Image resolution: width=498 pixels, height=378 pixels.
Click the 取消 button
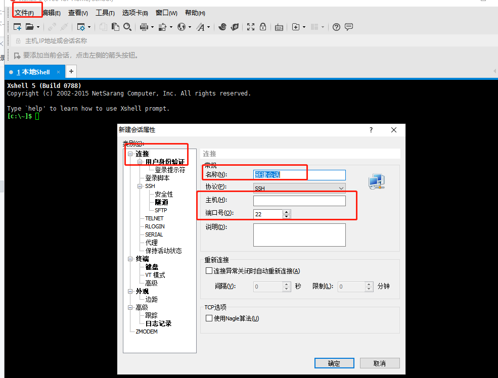pos(380,363)
